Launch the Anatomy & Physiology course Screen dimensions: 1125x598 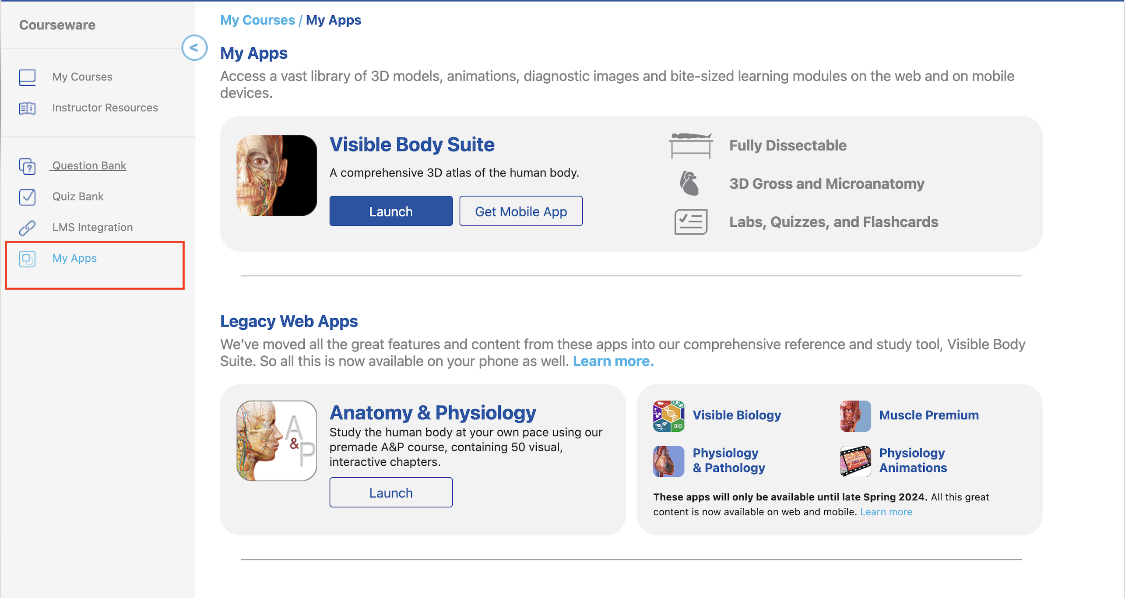pos(390,492)
